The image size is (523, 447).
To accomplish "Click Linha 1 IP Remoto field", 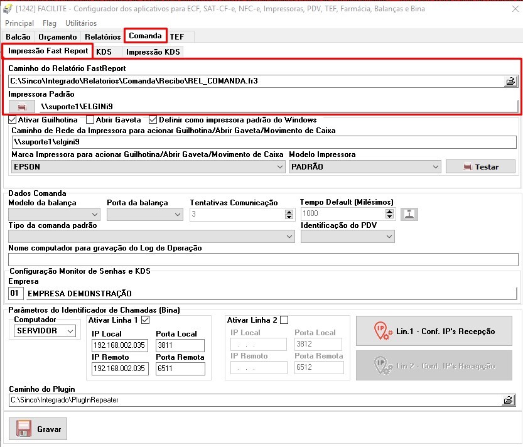I will (x=120, y=369).
